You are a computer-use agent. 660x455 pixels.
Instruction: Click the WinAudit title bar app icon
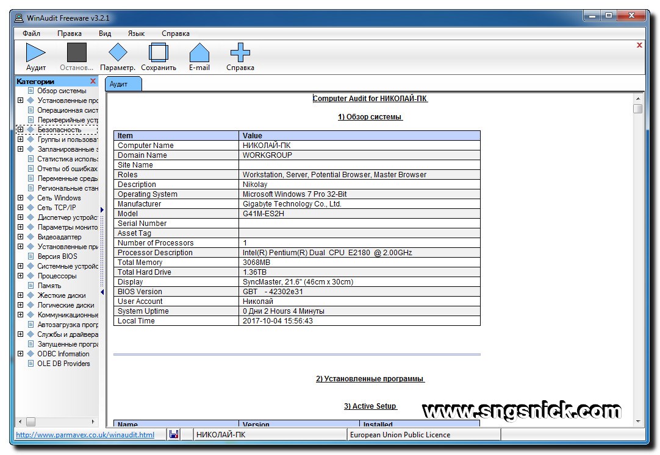point(19,18)
